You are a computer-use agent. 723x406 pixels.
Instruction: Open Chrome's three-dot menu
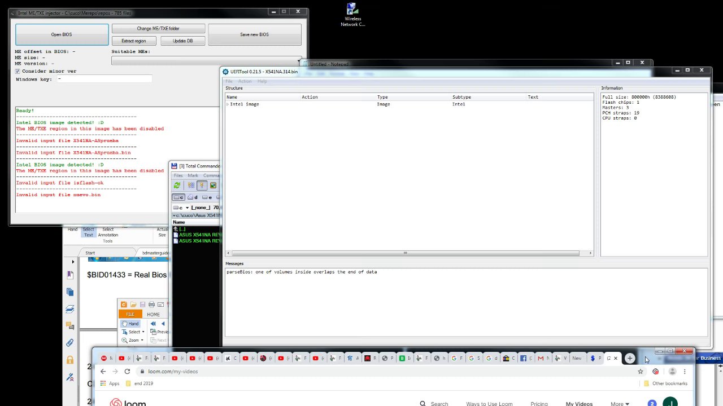[x=685, y=372]
